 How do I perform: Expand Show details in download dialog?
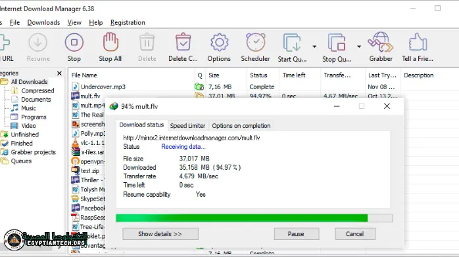click(160, 234)
